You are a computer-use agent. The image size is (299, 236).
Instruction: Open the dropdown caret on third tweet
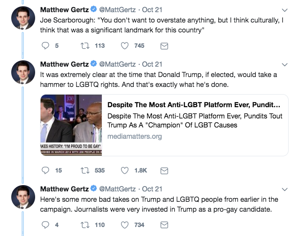point(284,189)
